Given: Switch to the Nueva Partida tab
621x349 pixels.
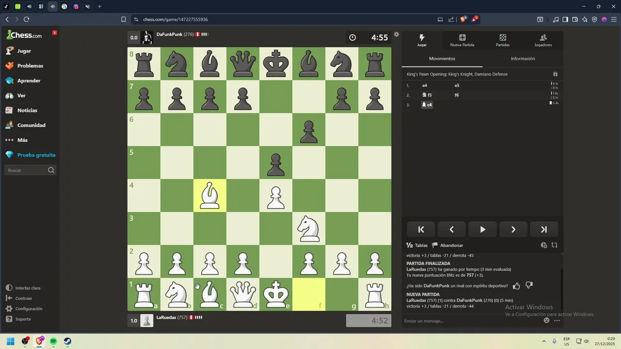Looking at the screenshot, I should point(462,41).
